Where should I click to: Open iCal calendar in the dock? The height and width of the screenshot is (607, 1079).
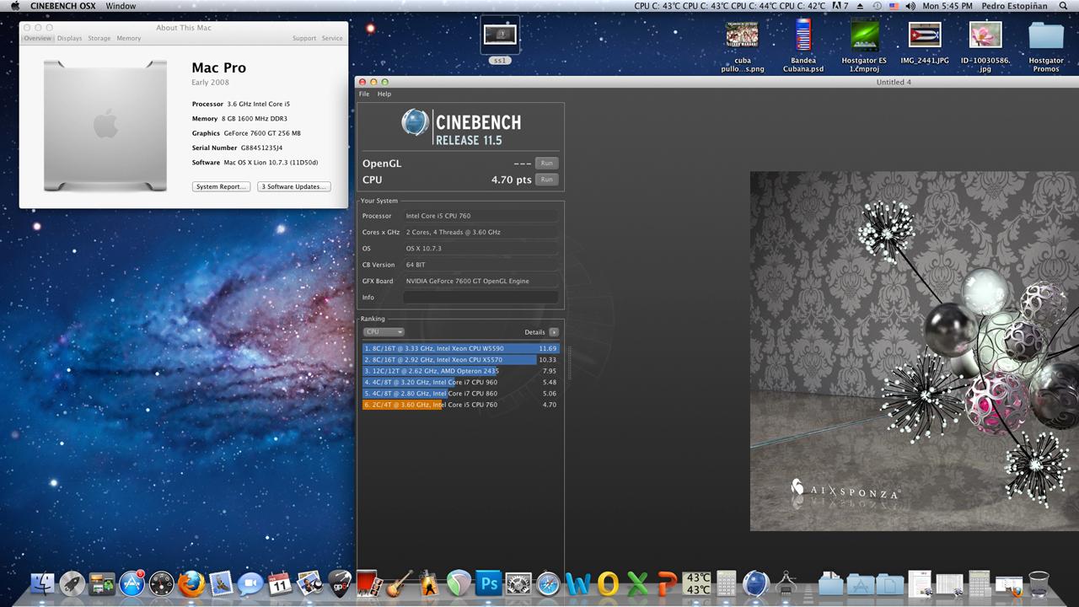point(280,583)
